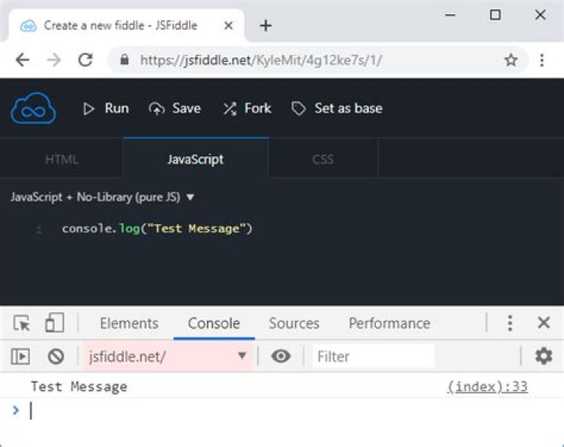Save the fiddle

175,108
